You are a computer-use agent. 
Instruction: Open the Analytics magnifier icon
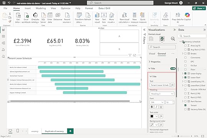point(172,39)
